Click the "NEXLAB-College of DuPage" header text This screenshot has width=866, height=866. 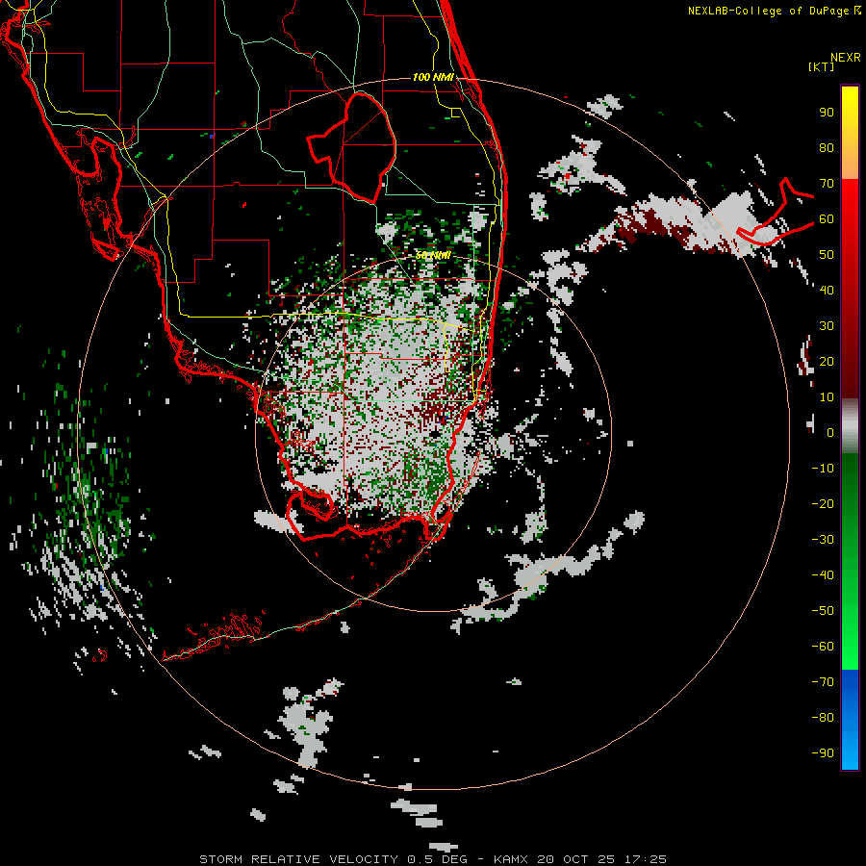768,11
